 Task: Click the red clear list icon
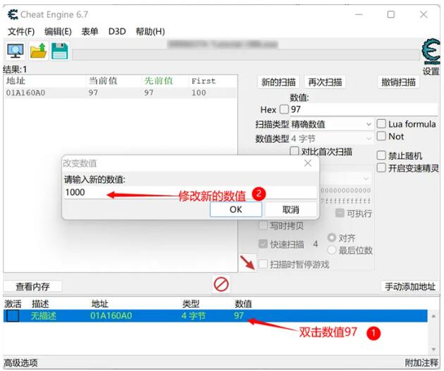point(221,284)
